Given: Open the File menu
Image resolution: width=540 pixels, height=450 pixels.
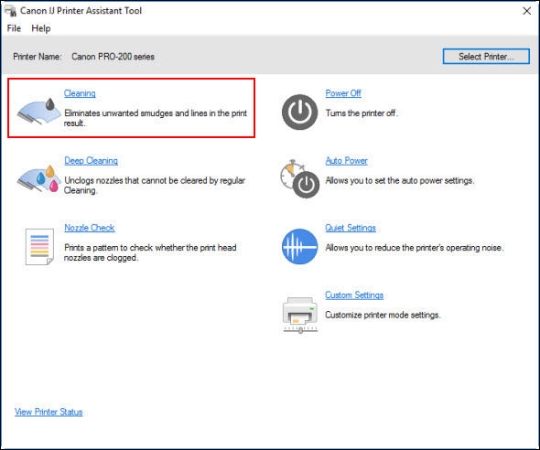Looking at the screenshot, I should coord(14,28).
